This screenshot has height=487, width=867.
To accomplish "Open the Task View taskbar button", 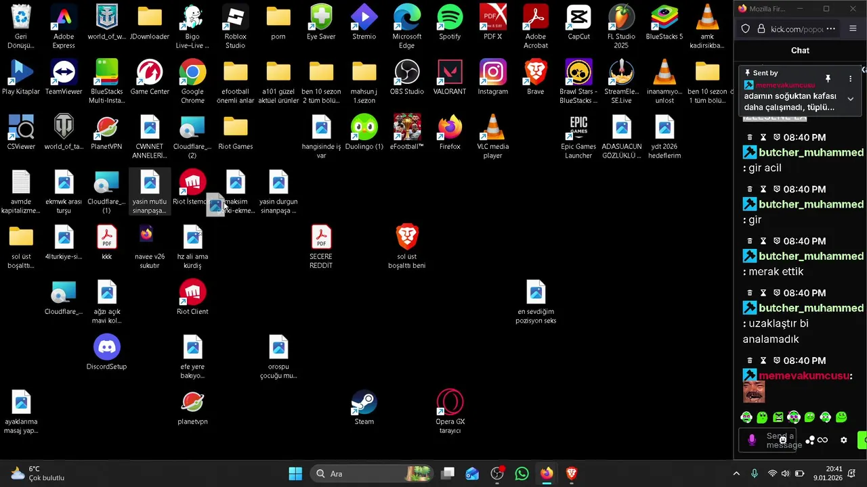I will (448, 473).
